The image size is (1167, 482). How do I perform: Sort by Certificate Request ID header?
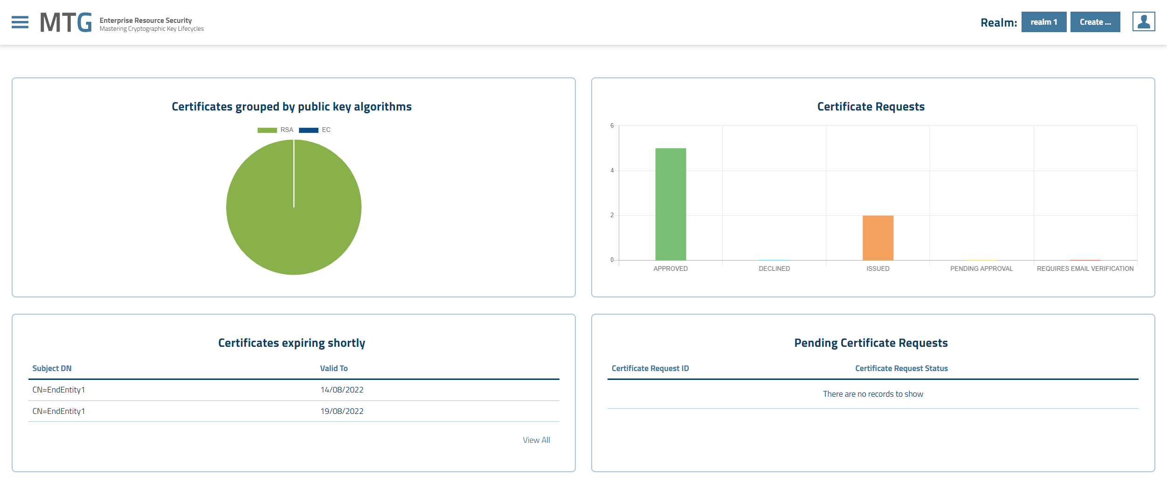[x=650, y=368]
